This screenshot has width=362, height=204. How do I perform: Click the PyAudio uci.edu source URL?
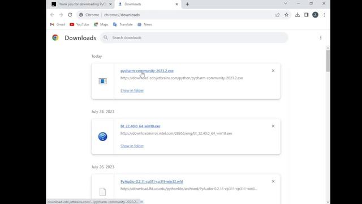189,189
